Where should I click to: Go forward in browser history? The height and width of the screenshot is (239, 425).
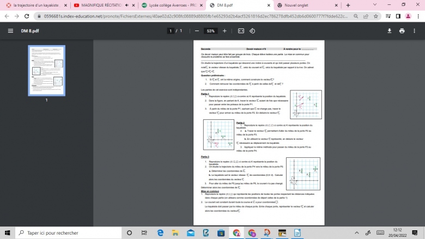click(17, 16)
